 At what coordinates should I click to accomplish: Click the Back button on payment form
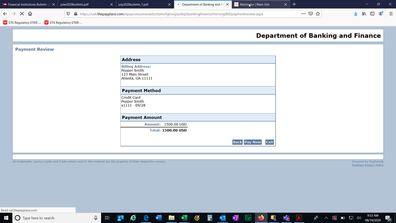tap(237, 142)
